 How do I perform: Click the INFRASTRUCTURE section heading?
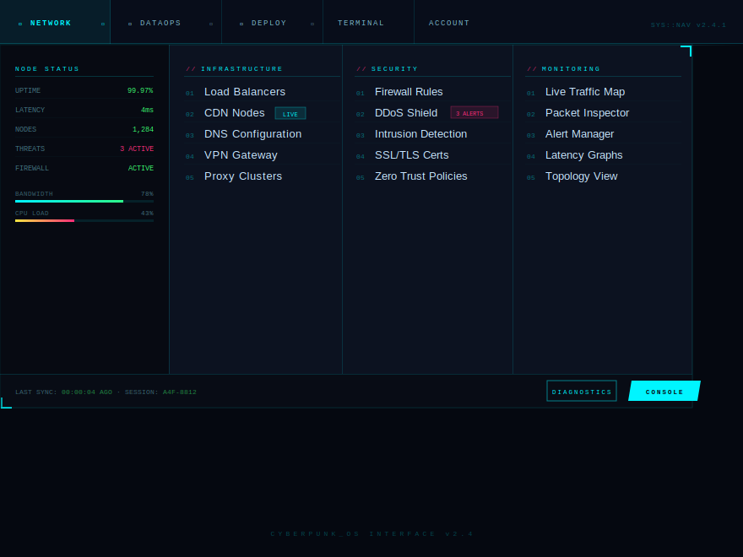pyautogui.click(x=241, y=69)
